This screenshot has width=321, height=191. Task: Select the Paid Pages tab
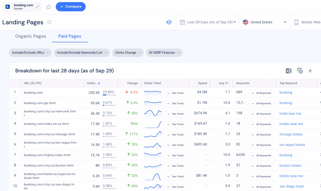70,36
